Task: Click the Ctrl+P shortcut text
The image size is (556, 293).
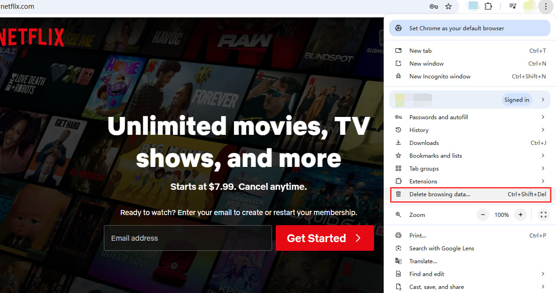Action: pyautogui.click(x=538, y=236)
